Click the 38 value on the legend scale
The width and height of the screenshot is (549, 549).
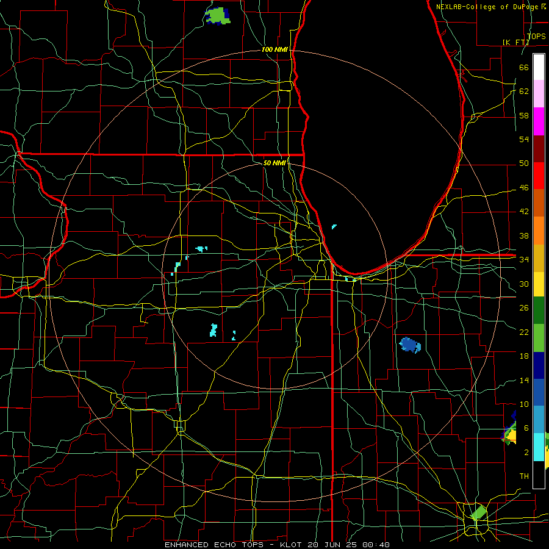coord(524,235)
